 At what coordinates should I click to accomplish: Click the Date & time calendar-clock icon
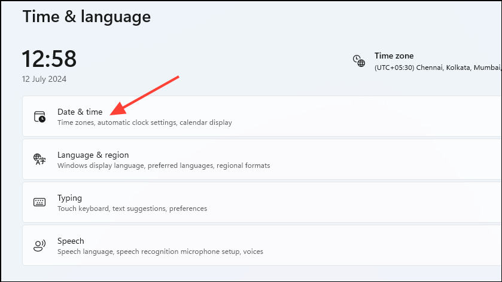39,117
